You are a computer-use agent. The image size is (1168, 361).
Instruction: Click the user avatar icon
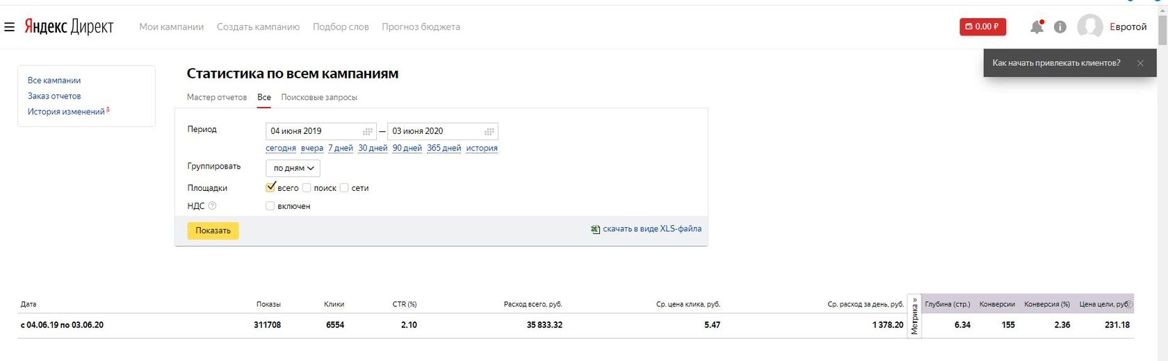coord(1089,27)
